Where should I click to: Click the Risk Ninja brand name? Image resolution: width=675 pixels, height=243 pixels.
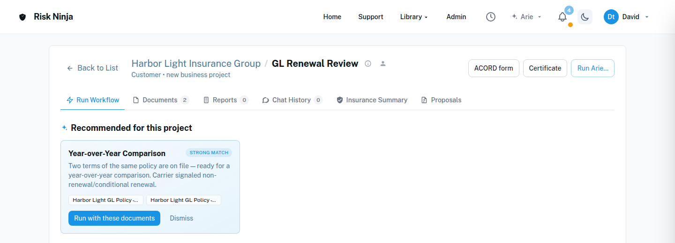(53, 17)
